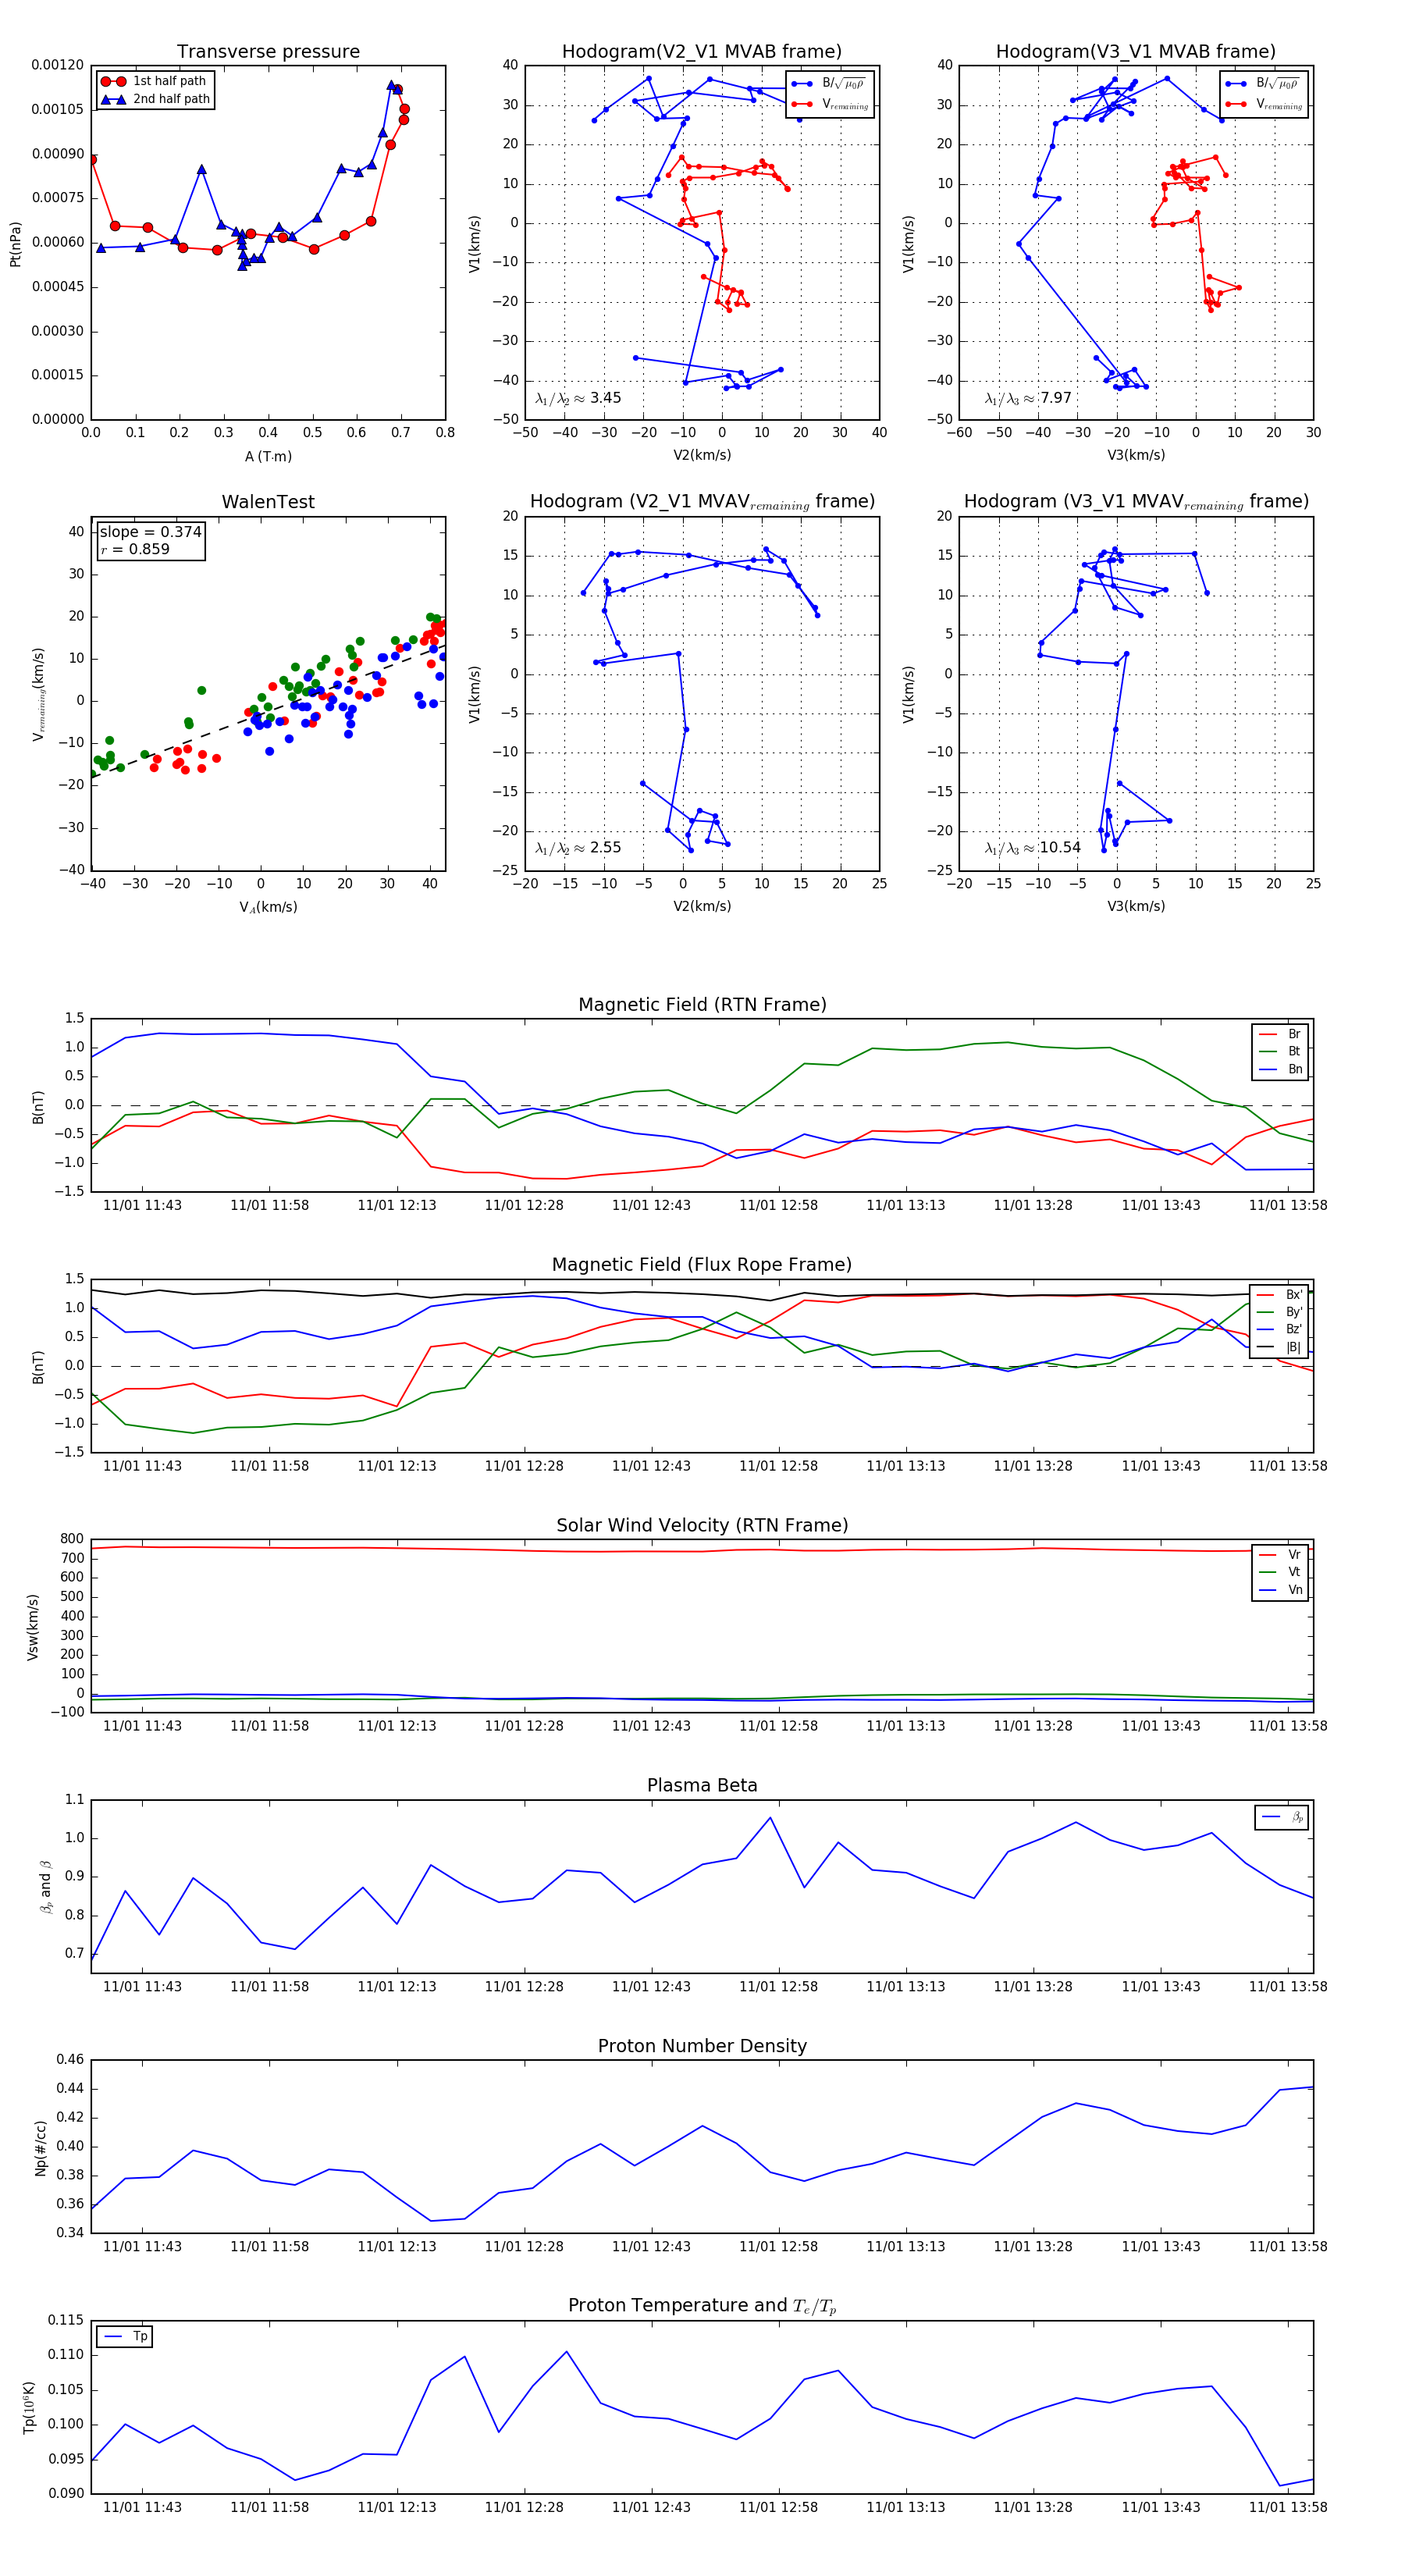Click 'Magnetic Field (Flux Rope Frame)' title
Screen dimensions: 1405x2576
click(702, 1265)
